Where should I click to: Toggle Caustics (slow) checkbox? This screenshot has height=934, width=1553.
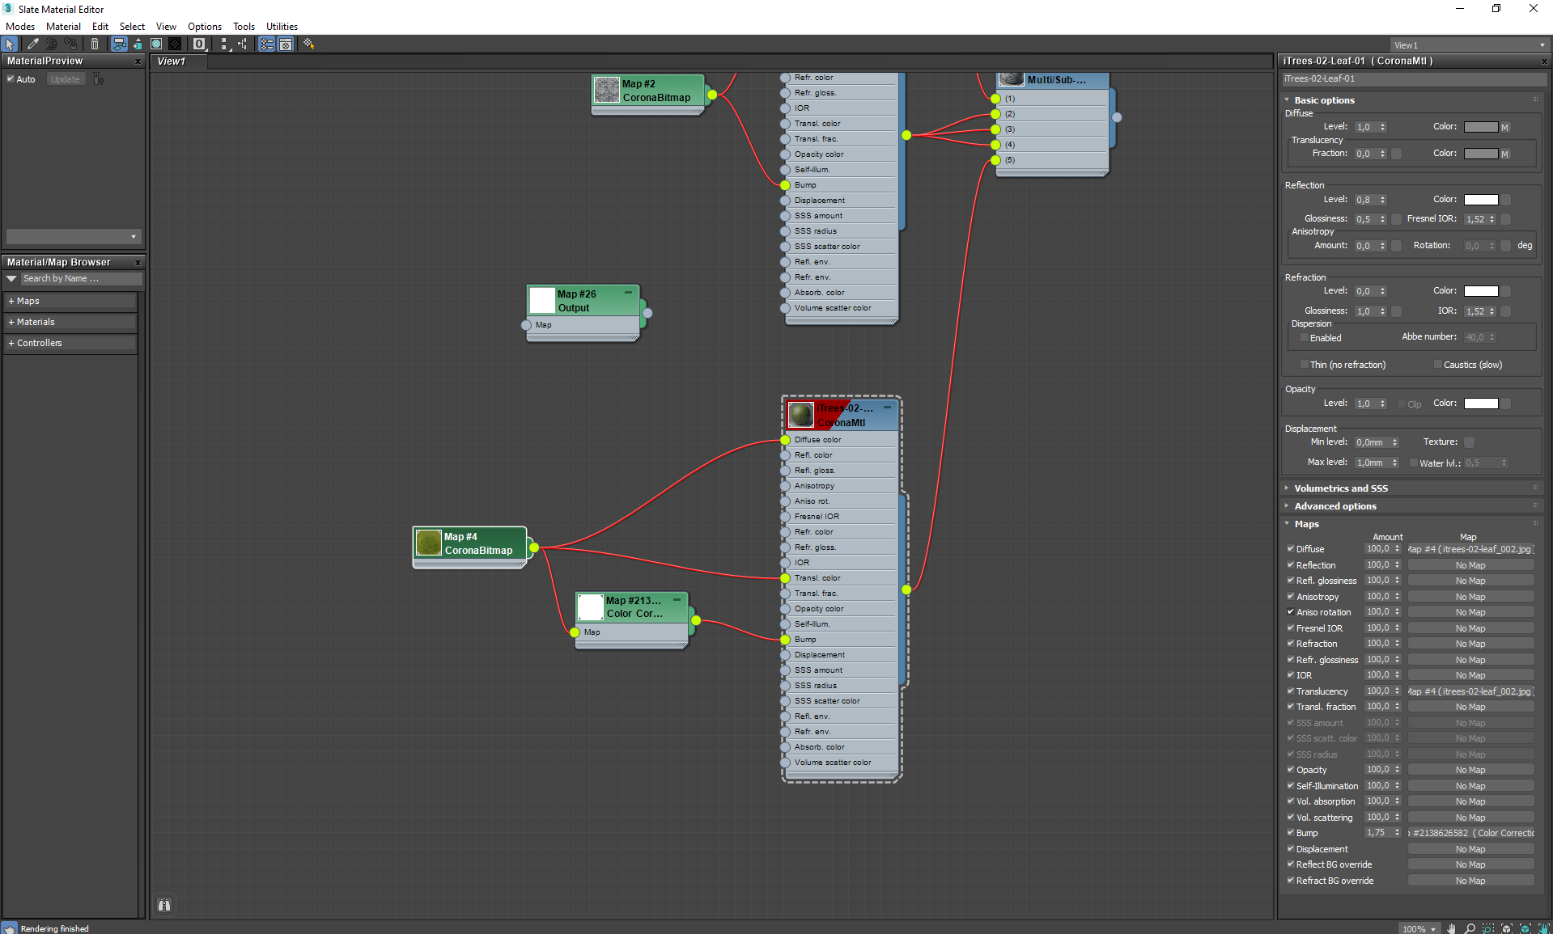coord(1437,365)
